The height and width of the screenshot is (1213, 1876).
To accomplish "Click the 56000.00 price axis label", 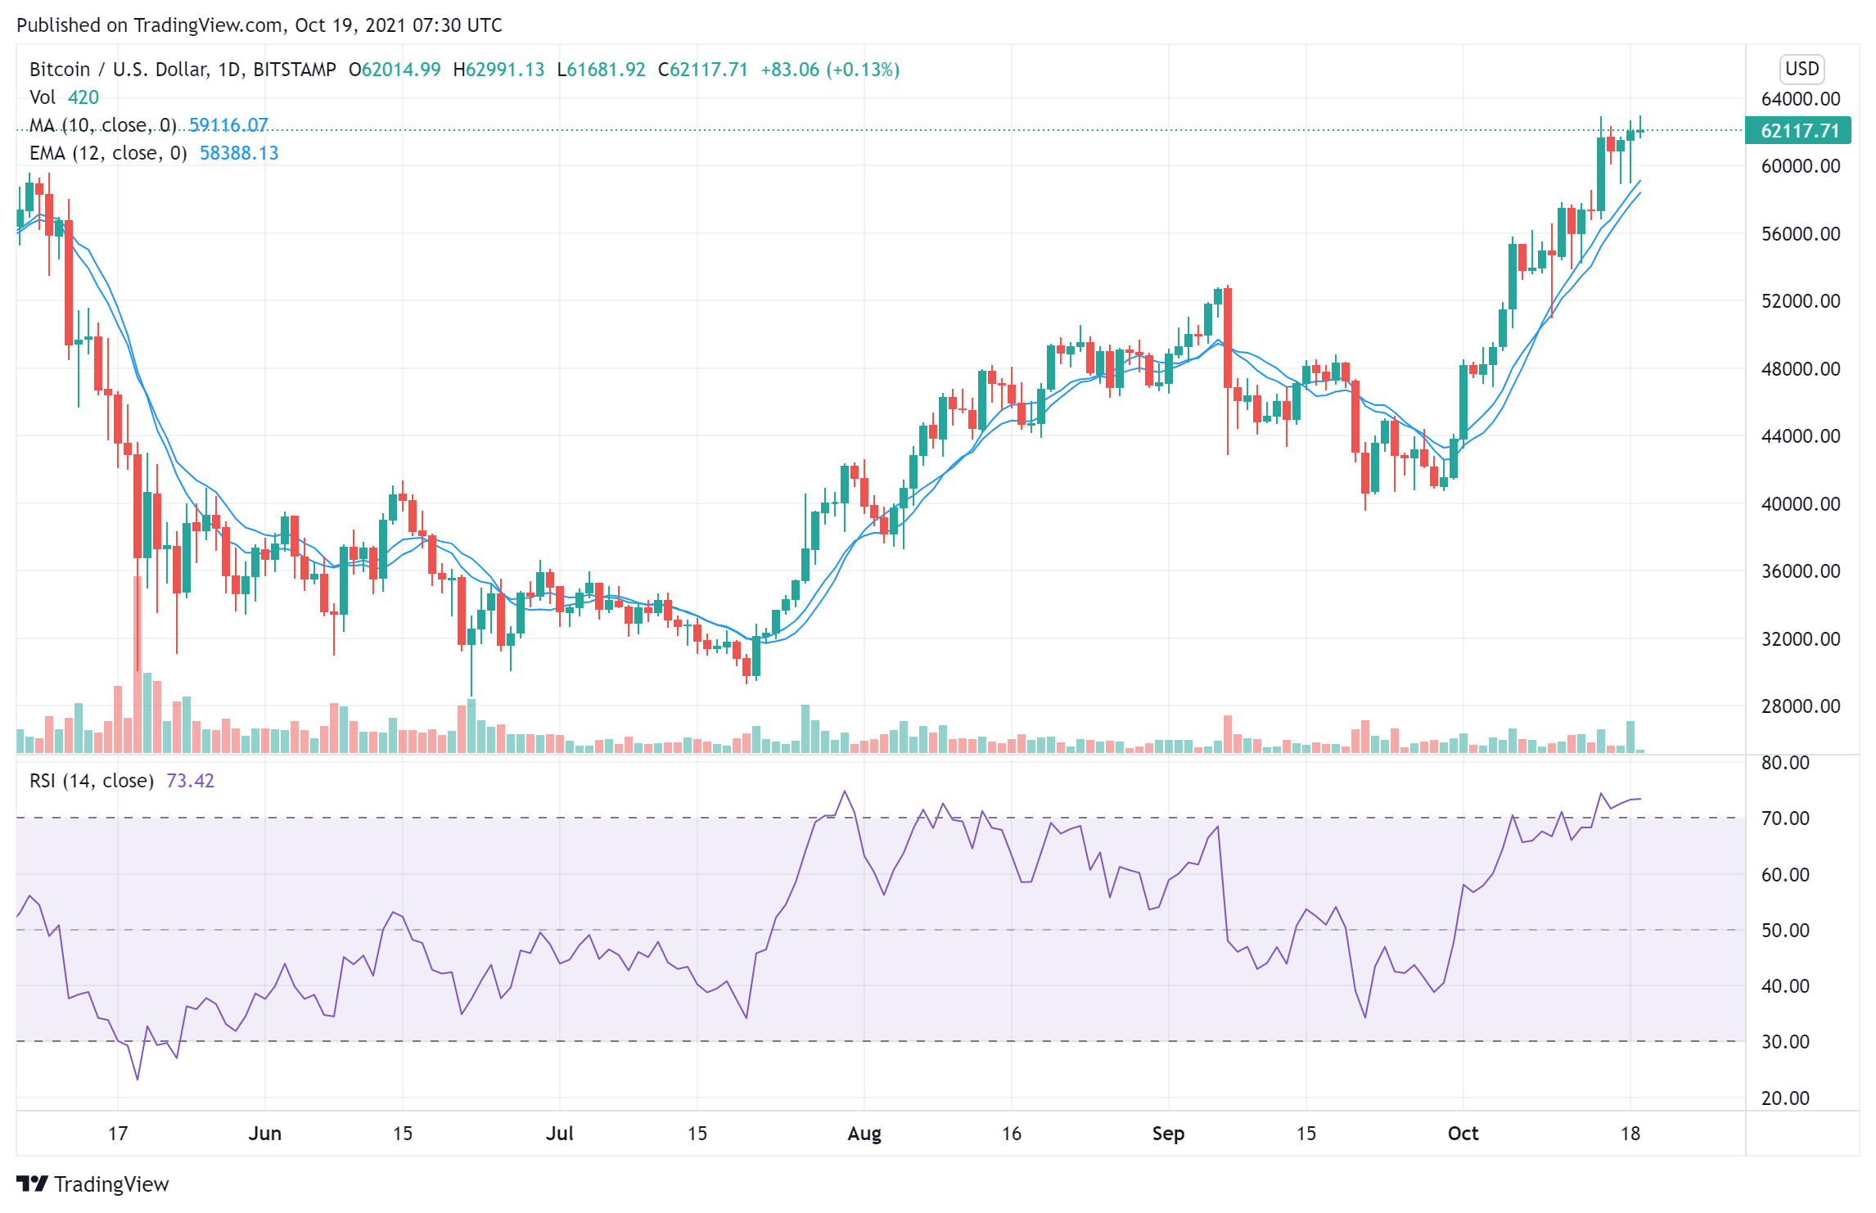I will click(1800, 234).
